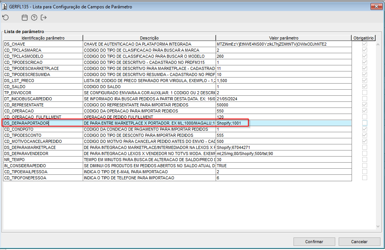Screen dimensions: 385x250
Task: Select the CD_OPERACAO_FULFILLMENT identifier
Action: [x=43, y=117]
